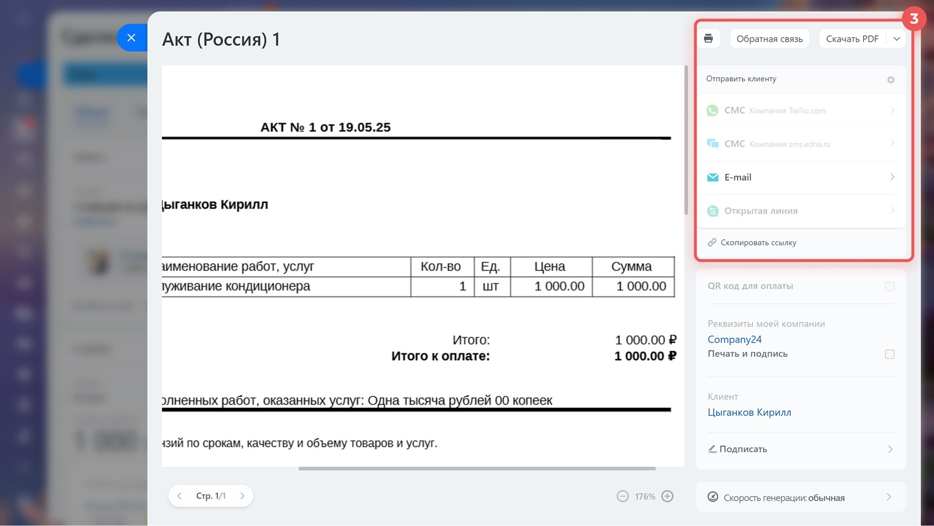Click the printer icon to print document

[708, 38]
